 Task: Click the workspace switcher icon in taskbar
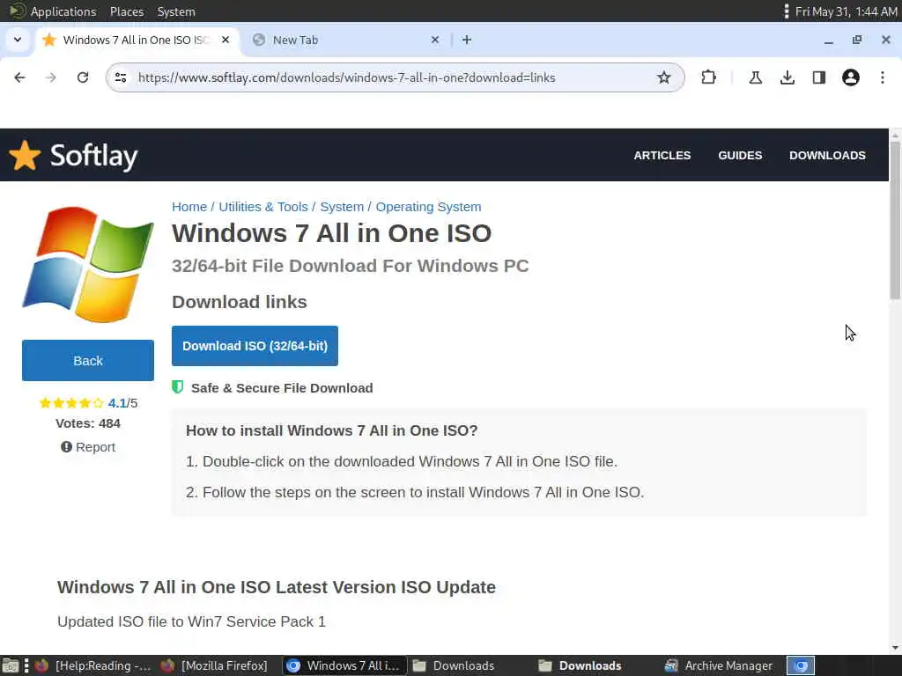pos(800,665)
